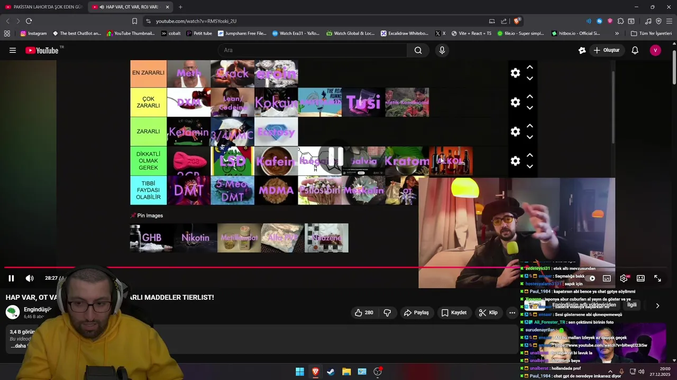677x380 pixels.
Task: Mute the video with the speaker icon
Action: tap(30, 278)
